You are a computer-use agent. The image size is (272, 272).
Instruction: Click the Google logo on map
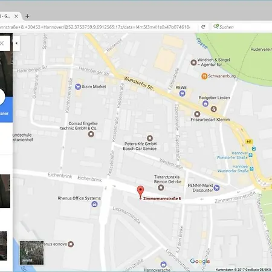pyautogui.click(x=200, y=261)
